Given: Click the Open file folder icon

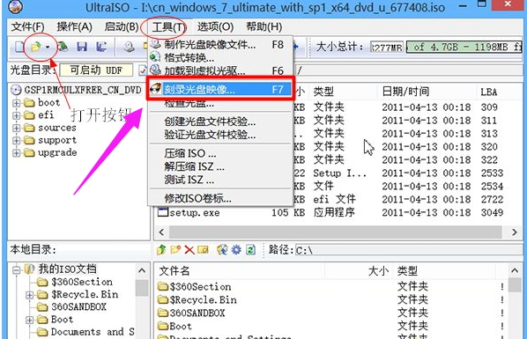Looking at the screenshot, I should (35, 47).
